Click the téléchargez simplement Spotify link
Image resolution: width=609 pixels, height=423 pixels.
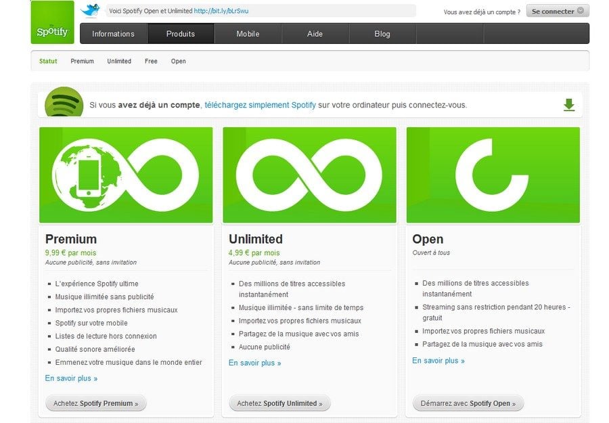pos(260,105)
